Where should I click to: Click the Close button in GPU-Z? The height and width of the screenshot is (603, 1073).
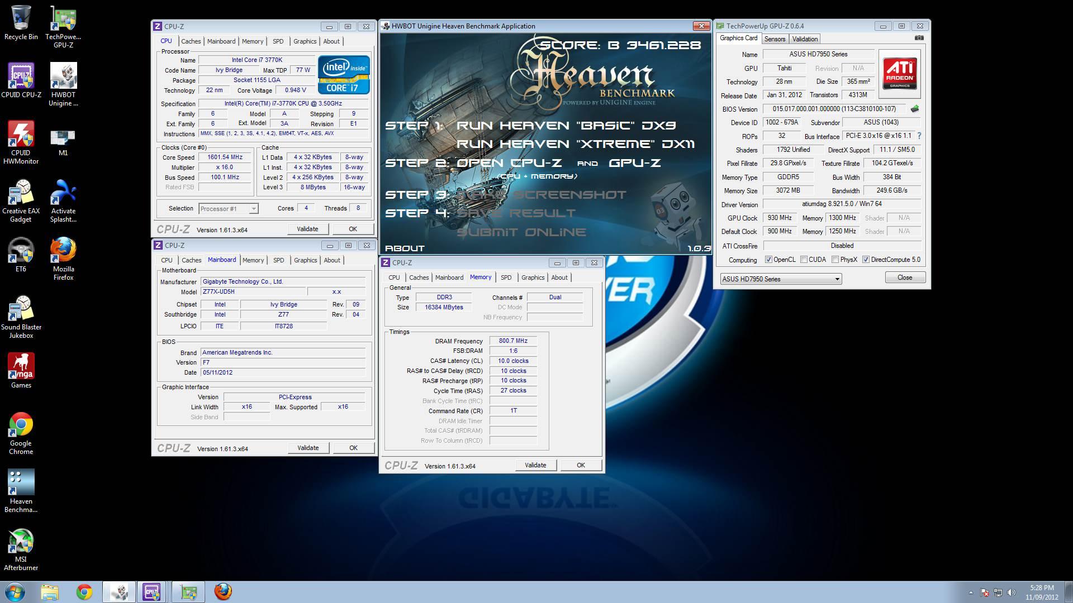pos(905,277)
